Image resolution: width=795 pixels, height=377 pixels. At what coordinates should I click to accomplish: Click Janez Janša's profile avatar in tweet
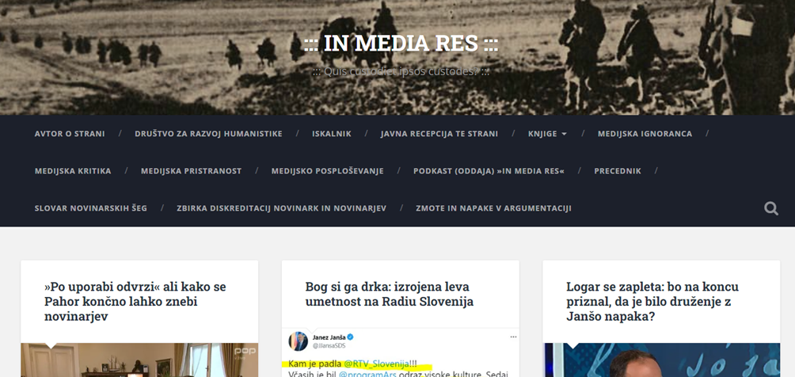(298, 341)
